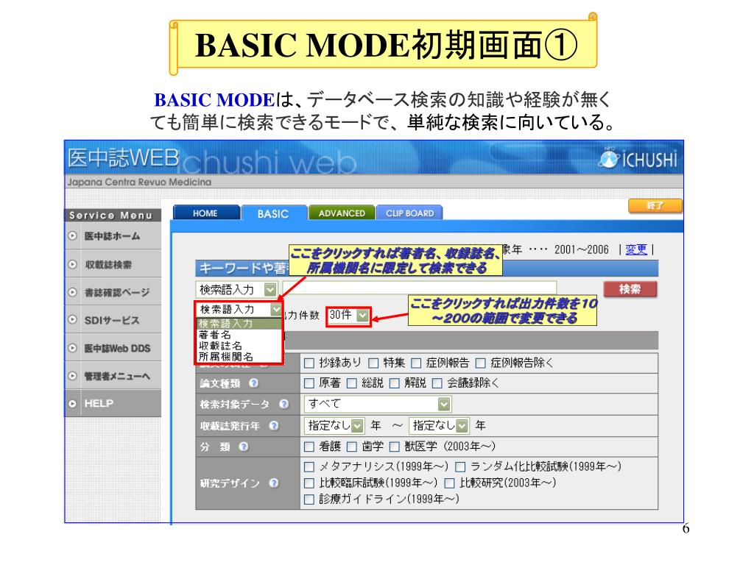
Task: Open help icon for 収載誌発行年
Action: click(274, 426)
